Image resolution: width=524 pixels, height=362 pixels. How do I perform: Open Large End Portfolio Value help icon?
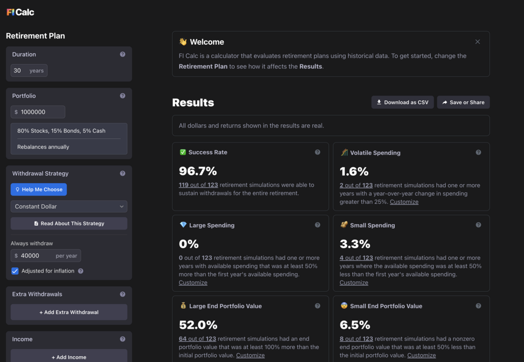coord(318,306)
